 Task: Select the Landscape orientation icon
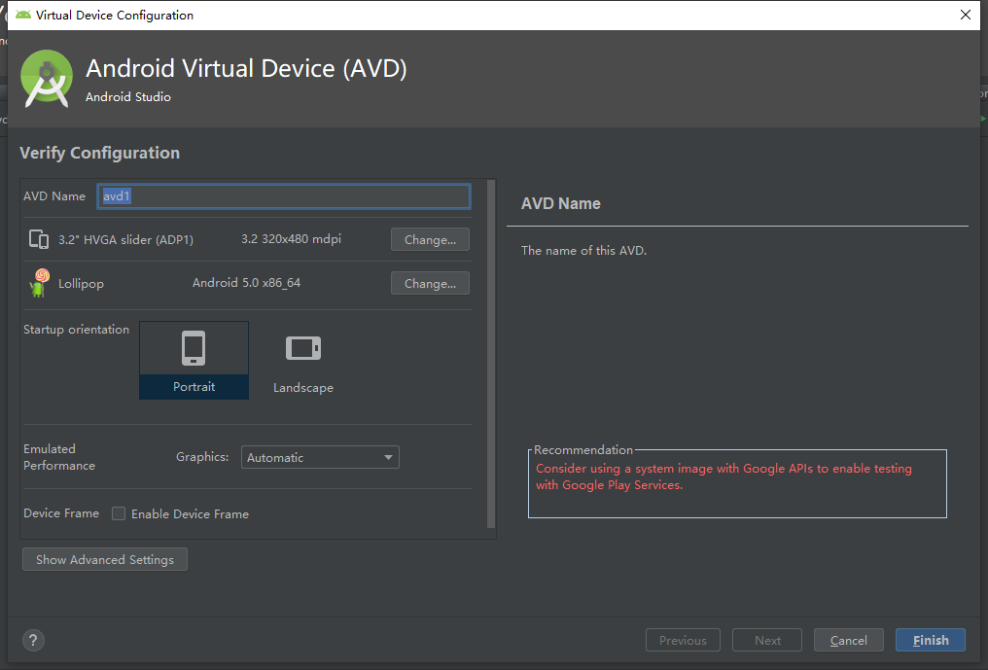tap(302, 348)
